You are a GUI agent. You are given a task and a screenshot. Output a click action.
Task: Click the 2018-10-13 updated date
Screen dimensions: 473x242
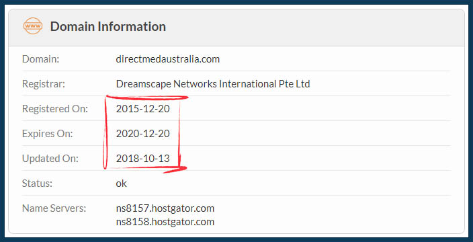tap(142, 158)
